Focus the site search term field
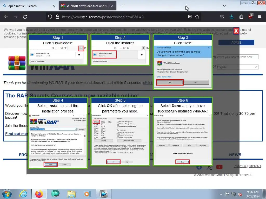 237,57
